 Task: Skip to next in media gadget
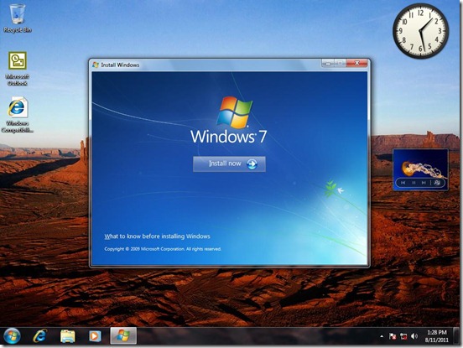pyautogui.click(x=424, y=183)
